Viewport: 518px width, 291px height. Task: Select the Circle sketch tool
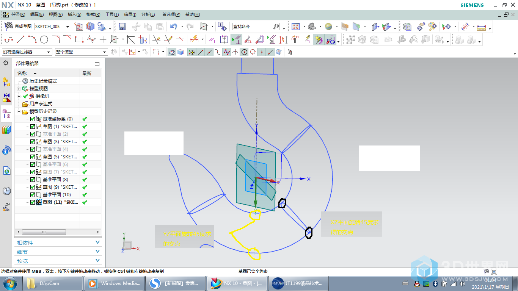[x=44, y=39]
